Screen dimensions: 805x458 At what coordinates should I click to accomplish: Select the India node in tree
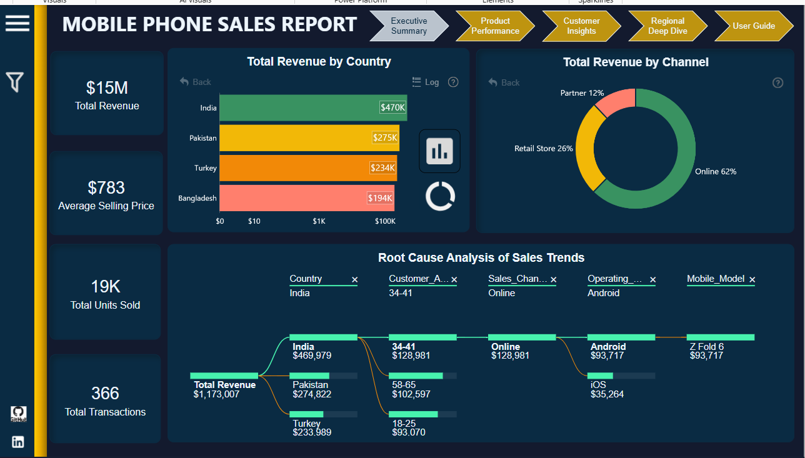(x=323, y=337)
